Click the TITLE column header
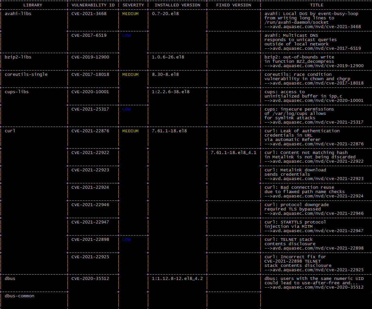Viewport: 372px width, 309px height. tap(316, 5)
